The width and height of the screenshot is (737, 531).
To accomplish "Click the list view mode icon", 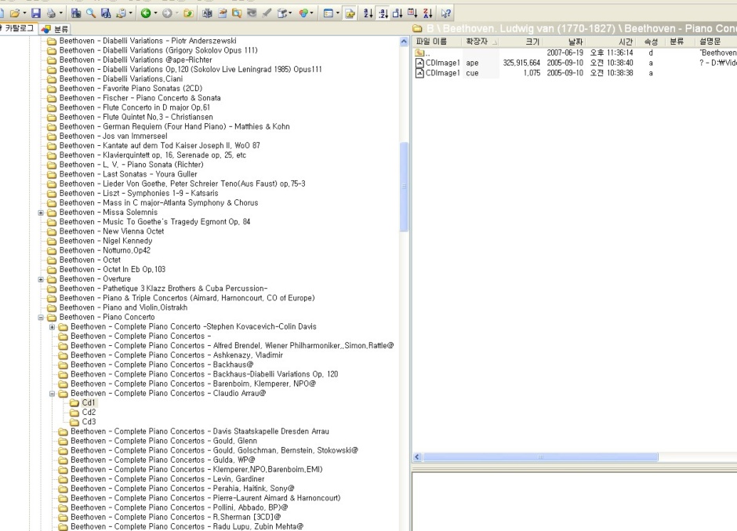I will click(x=329, y=13).
